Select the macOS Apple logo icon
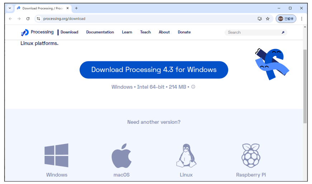Image resolution: width=312 pixels, height=184 pixels. pos(121,156)
